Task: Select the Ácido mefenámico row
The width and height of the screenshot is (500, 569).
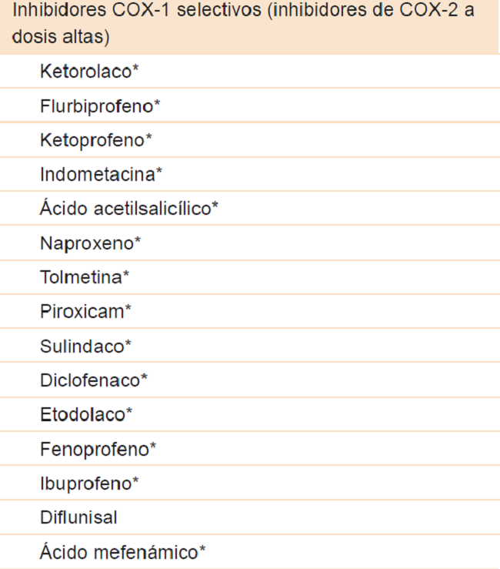Action: click(x=120, y=551)
